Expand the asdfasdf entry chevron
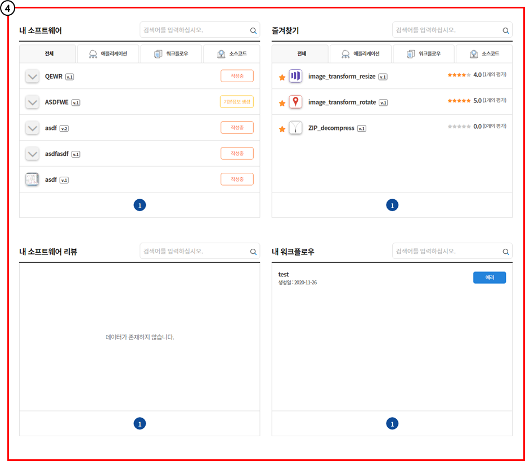The width and height of the screenshot is (525, 461). [32, 154]
